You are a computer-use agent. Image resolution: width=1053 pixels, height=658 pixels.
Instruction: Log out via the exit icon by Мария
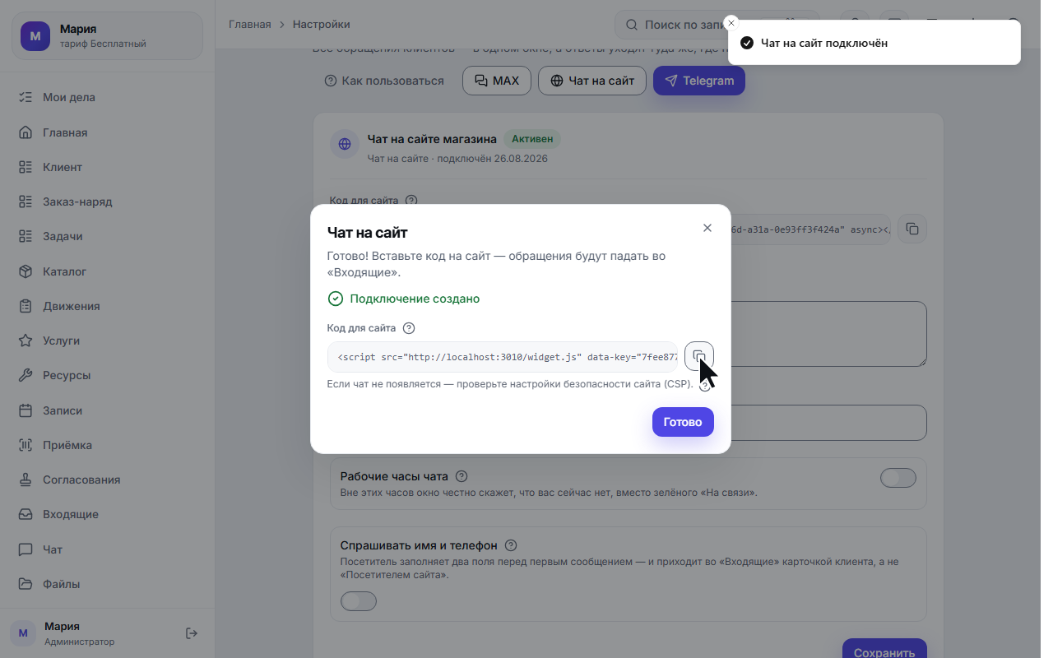tap(192, 633)
